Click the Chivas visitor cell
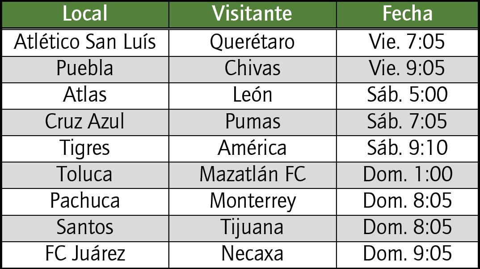 coord(253,69)
